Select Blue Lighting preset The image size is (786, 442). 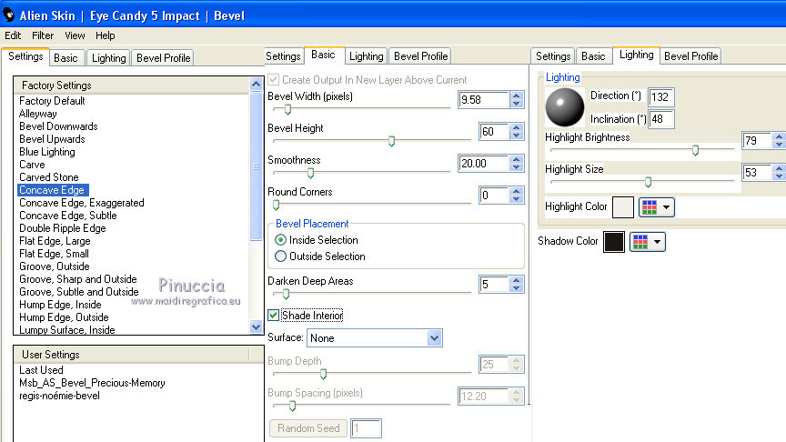pyautogui.click(x=47, y=152)
